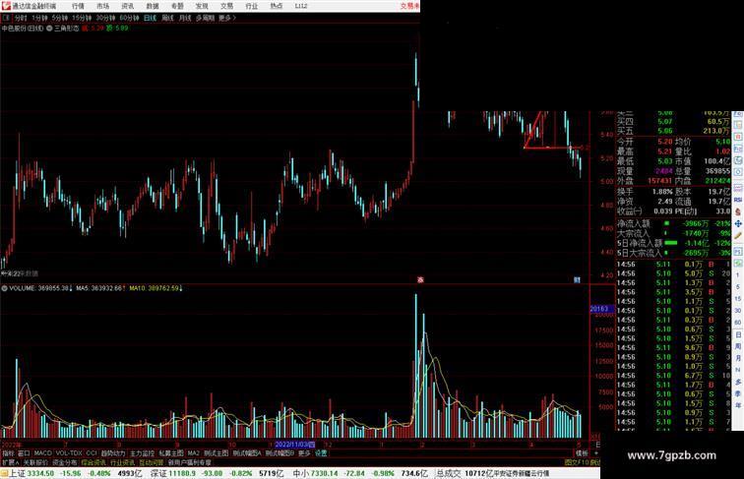Screen dimensions: 744x479
Task: Open indicator 设置
Action: [321, 453]
